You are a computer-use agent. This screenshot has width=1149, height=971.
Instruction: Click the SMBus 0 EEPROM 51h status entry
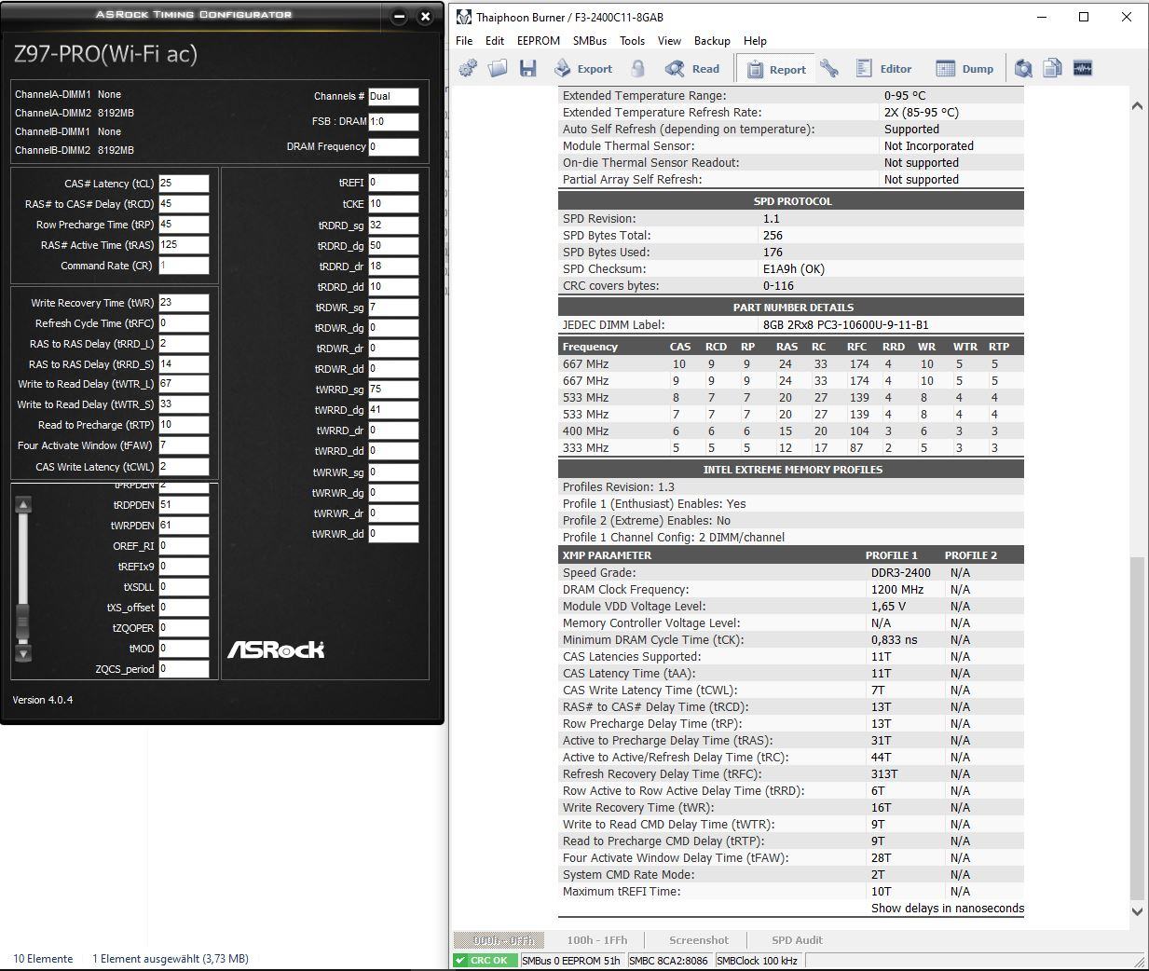(x=572, y=961)
